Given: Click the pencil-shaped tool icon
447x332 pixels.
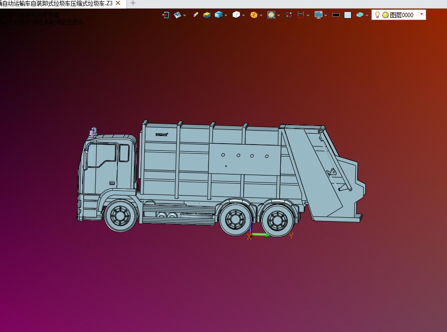Looking at the screenshot, I should [195, 15].
